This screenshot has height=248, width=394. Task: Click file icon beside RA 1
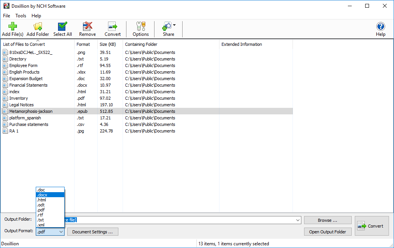pyautogui.click(x=5, y=131)
